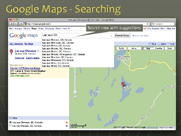Add bookmark with the plus button

pos(21,24)
